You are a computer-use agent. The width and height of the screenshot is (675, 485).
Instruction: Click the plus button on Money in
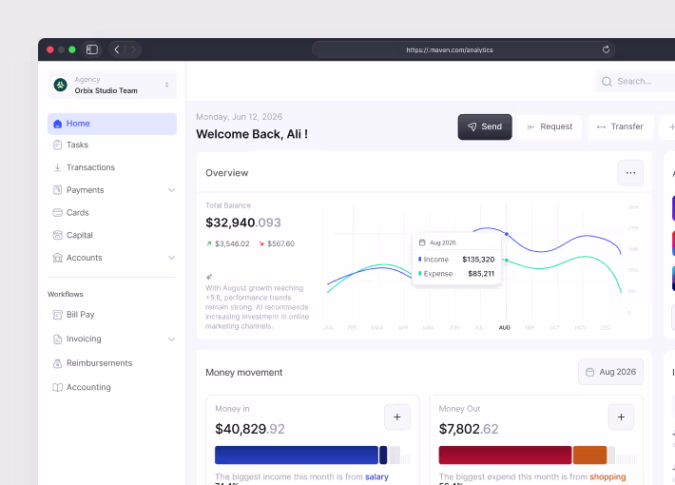[x=396, y=417]
